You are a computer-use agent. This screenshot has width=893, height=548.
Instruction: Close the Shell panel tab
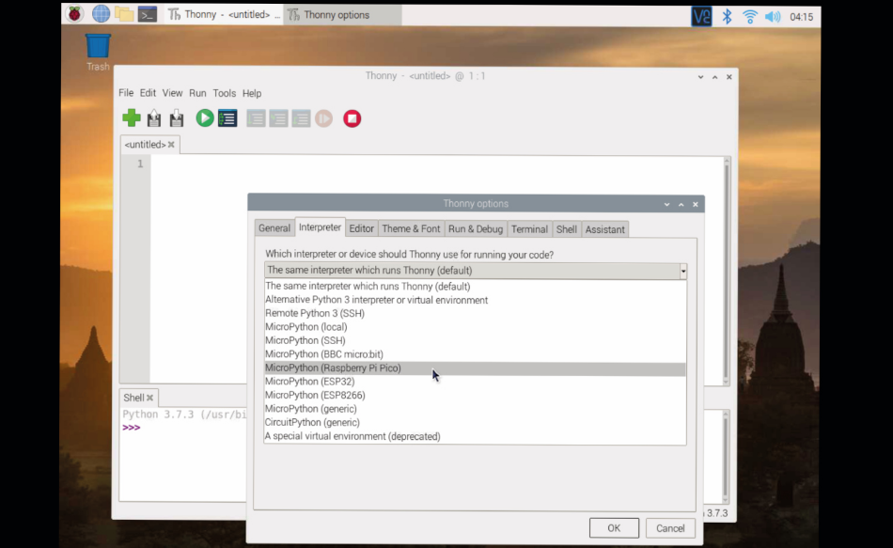(149, 398)
